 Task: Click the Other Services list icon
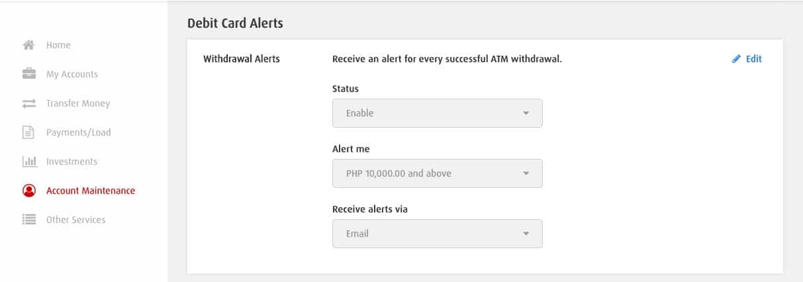(28, 220)
